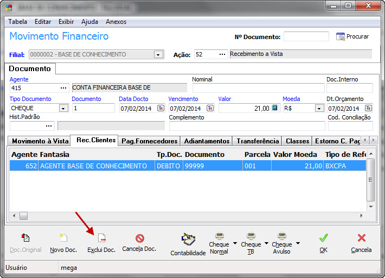Click the Nº Documento input field
This screenshot has width=385, height=278.
(306, 36)
